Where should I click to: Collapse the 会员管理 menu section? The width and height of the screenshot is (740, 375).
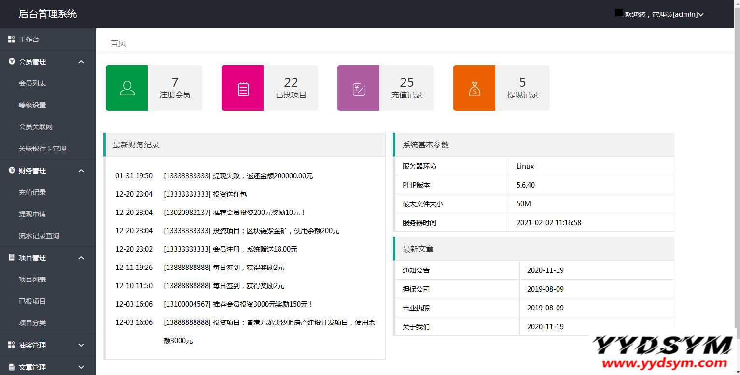click(x=81, y=62)
